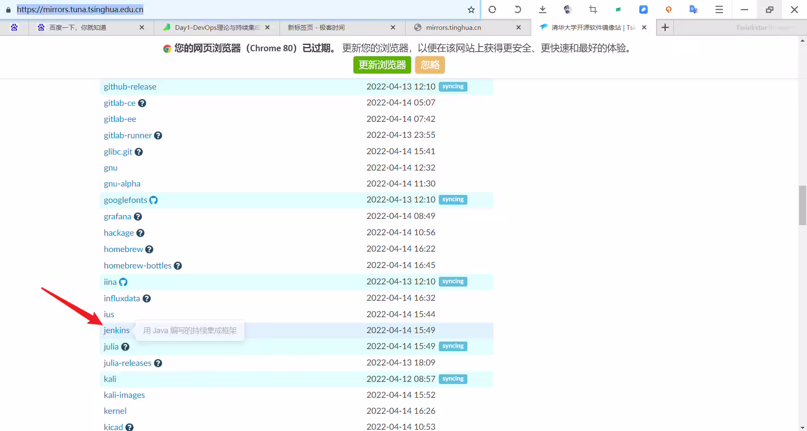This screenshot has width=807, height=431.
Task: Click help icon next to influxdata
Action: pyautogui.click(x=147, y=298)
